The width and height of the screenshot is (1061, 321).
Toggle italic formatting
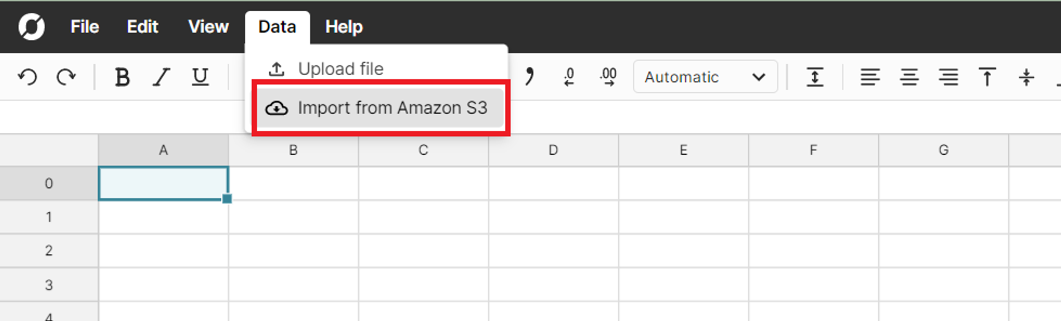161,76
